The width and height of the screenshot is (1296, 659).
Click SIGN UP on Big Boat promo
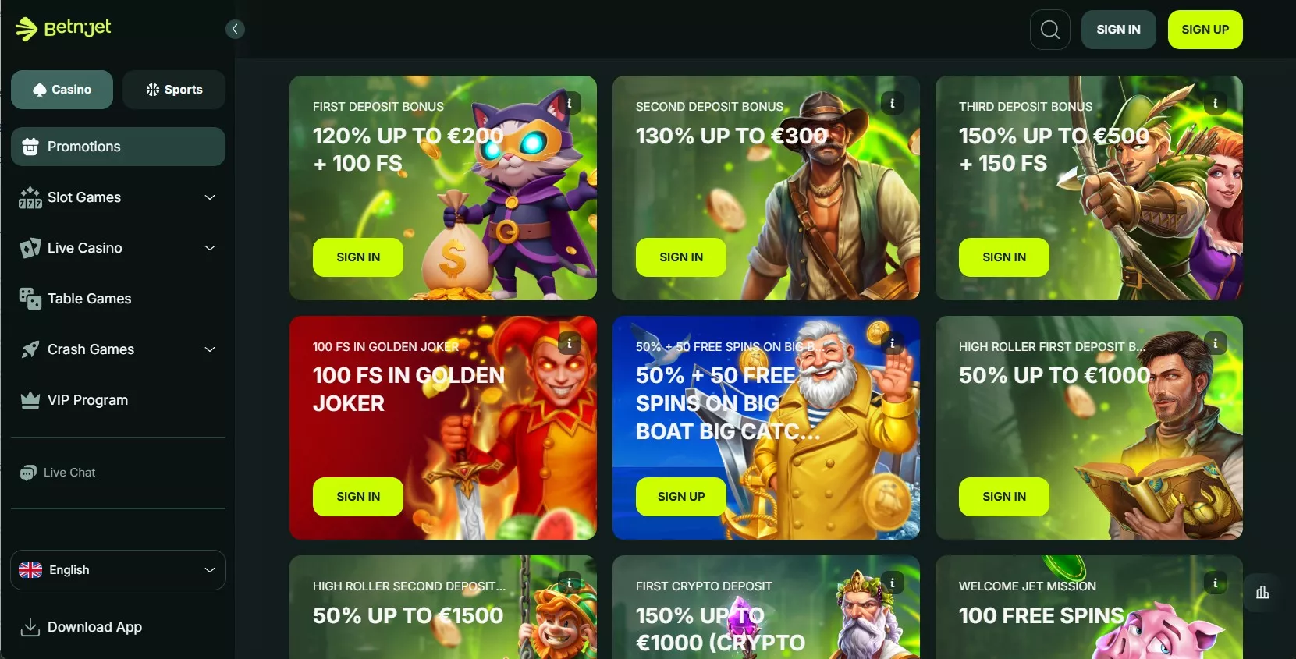point(681,497)
